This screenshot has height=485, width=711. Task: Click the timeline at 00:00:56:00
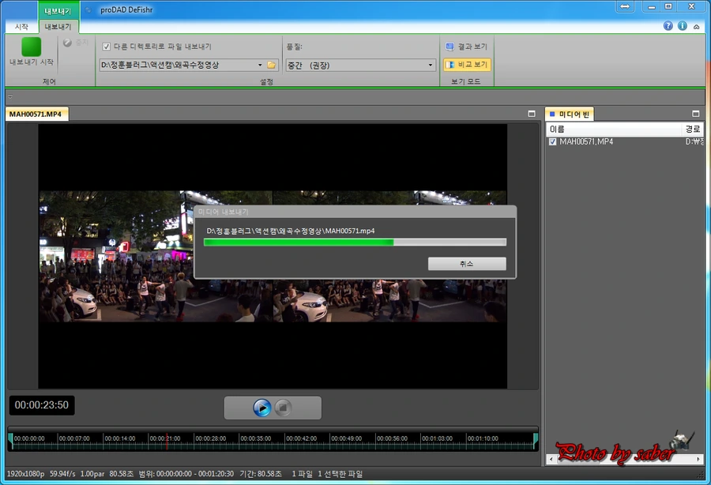[x=392, y=438]
